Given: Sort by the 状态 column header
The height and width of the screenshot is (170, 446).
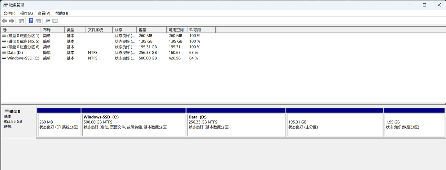Looking at the screenshot, I should coord(125,30).
